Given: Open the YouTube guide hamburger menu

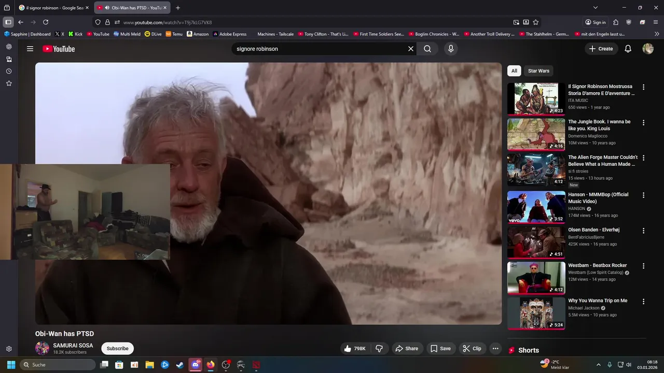Looking at the screenshot, I should (x=30, y=49).
